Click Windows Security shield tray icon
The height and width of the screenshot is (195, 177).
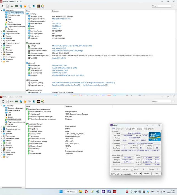[148, 192]
